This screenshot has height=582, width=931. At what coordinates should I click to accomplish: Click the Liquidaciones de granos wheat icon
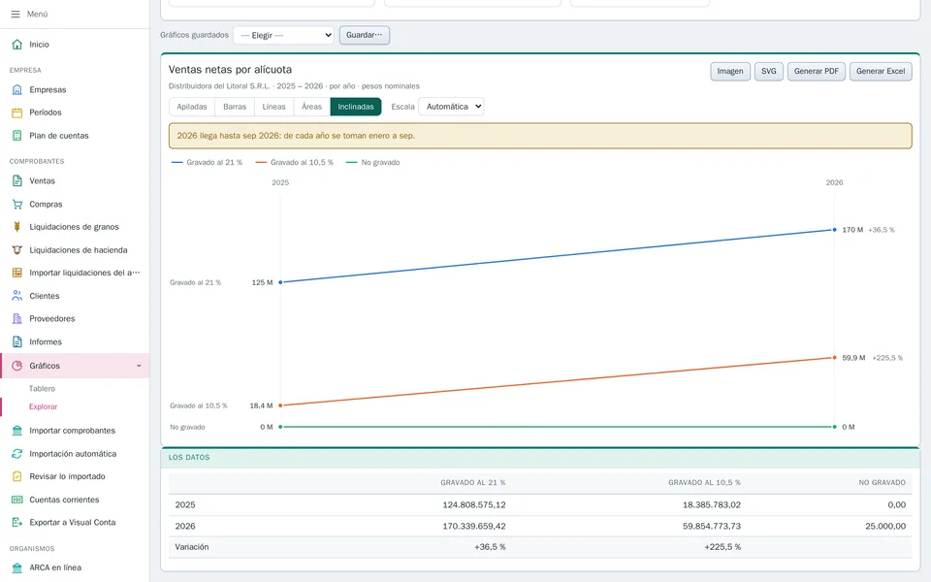coord(17,227)
